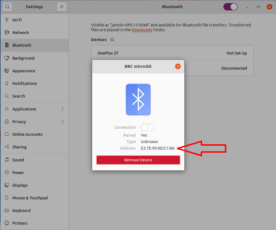This screenshot has width=276, height=230.
Task: Maximize the Settings window
Action: [258, 7]
